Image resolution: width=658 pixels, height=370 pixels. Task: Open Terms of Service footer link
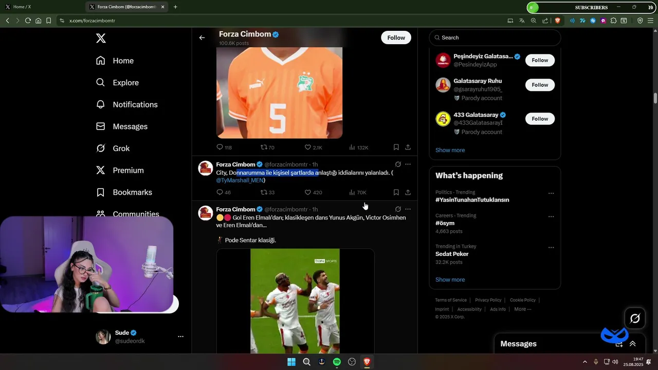(x=451, y=300)
